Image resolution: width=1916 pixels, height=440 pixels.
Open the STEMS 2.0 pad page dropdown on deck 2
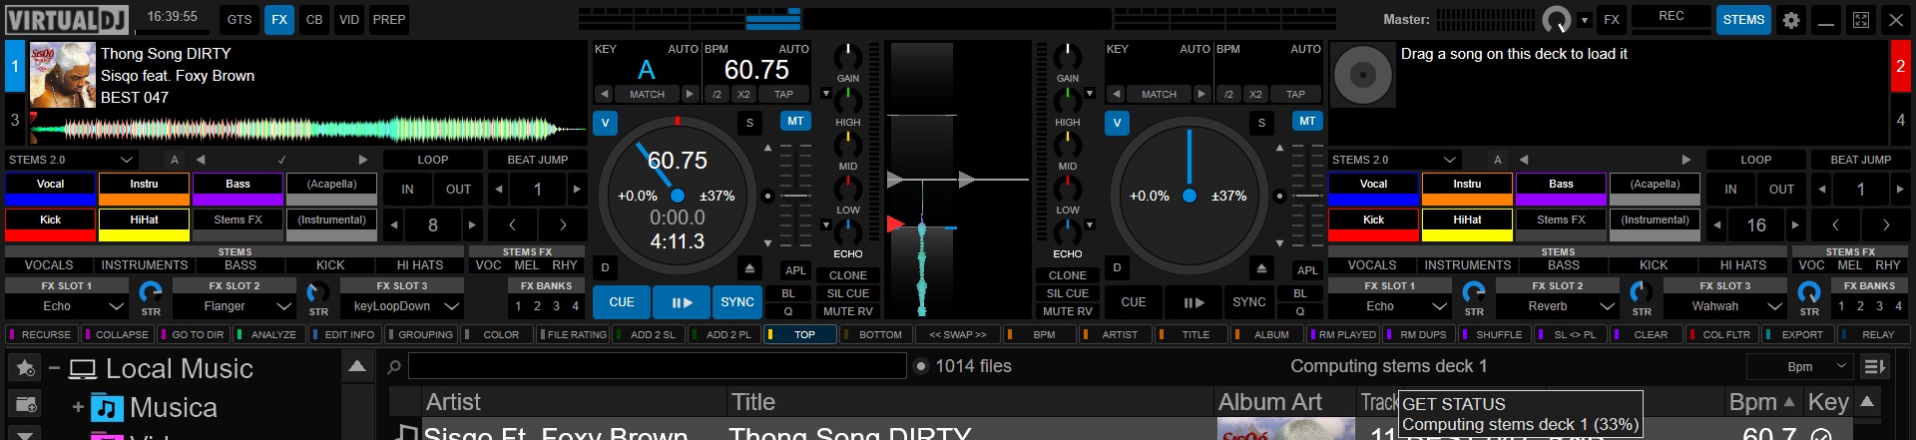point(1394,160)
